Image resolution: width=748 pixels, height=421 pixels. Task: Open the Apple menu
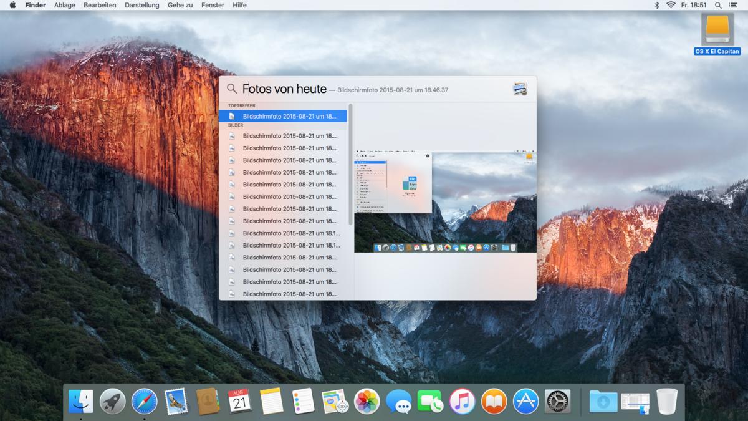pyautogui.click(x=12, y=5)
